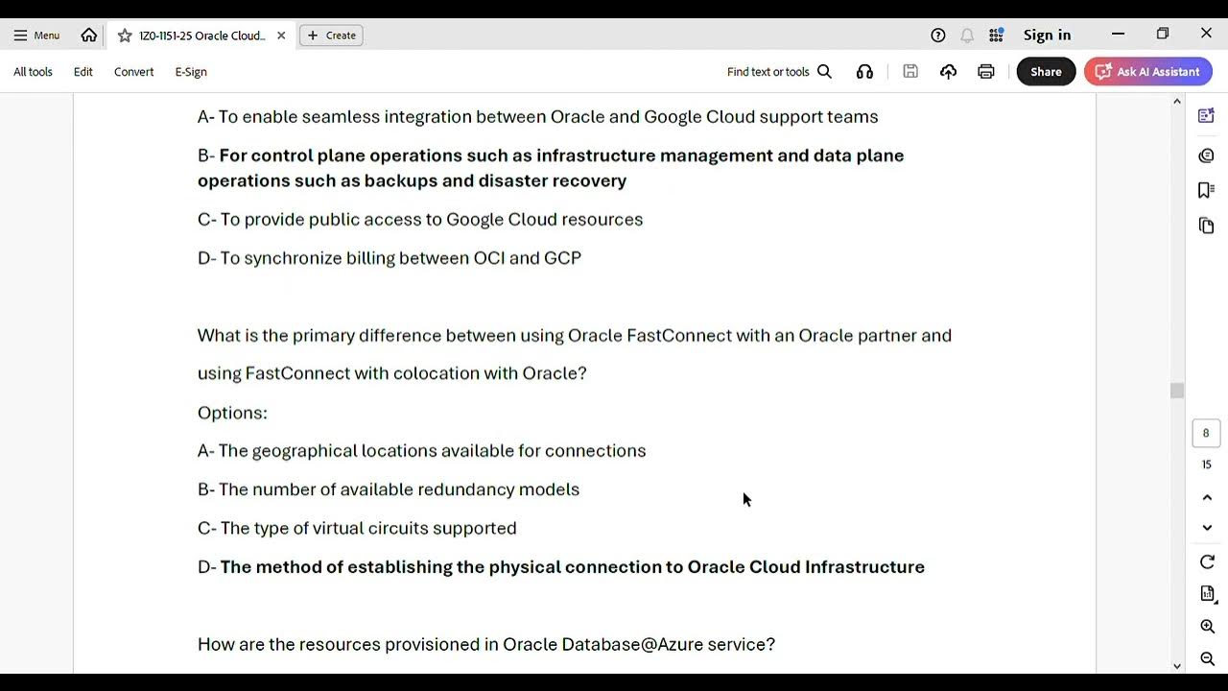Screen dimensions: 1228x691
Task: Open the Convert menu
Action: click(133, 72)
